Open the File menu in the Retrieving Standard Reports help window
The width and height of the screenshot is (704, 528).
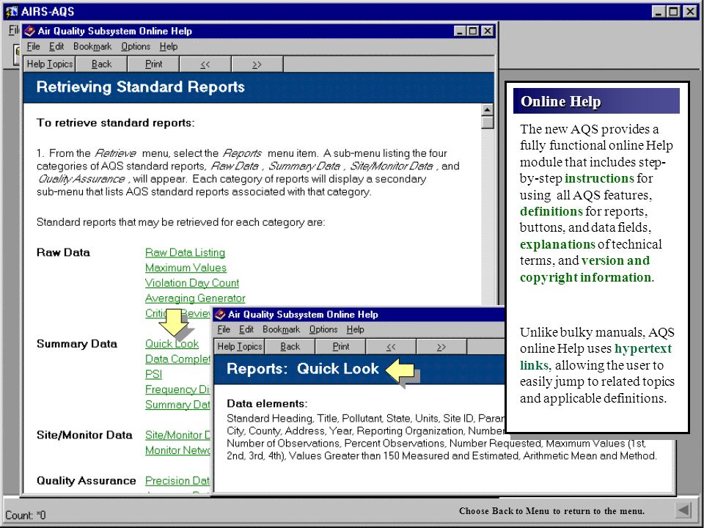pyautogui.click(x=33, y=46)
